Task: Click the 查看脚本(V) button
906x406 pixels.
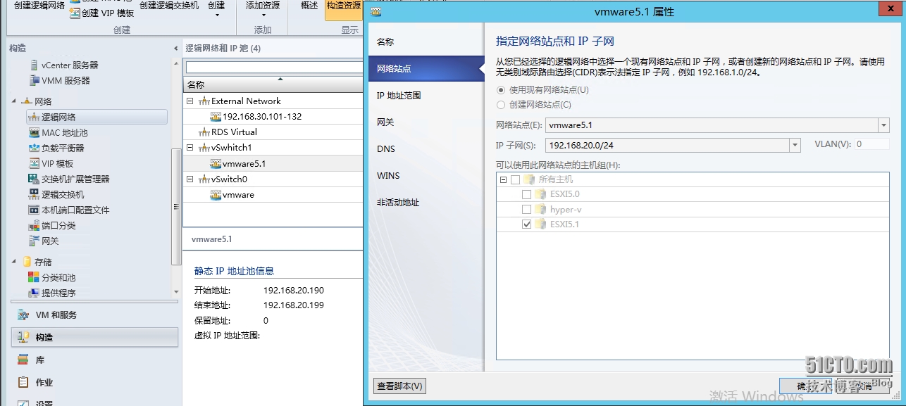Action: pyautogui.click(x=399, y=386)
